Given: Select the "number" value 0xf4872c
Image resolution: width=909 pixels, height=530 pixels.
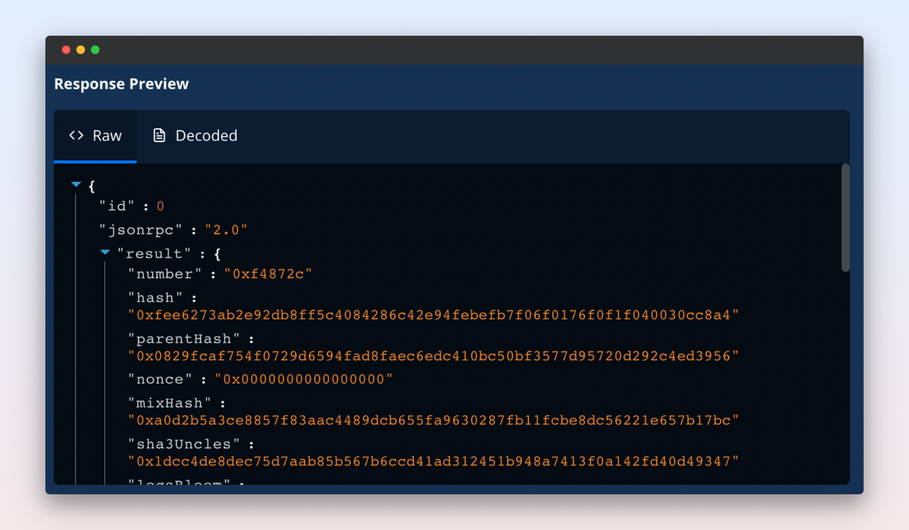Looking at the screenshot, I should pos(268,274).
